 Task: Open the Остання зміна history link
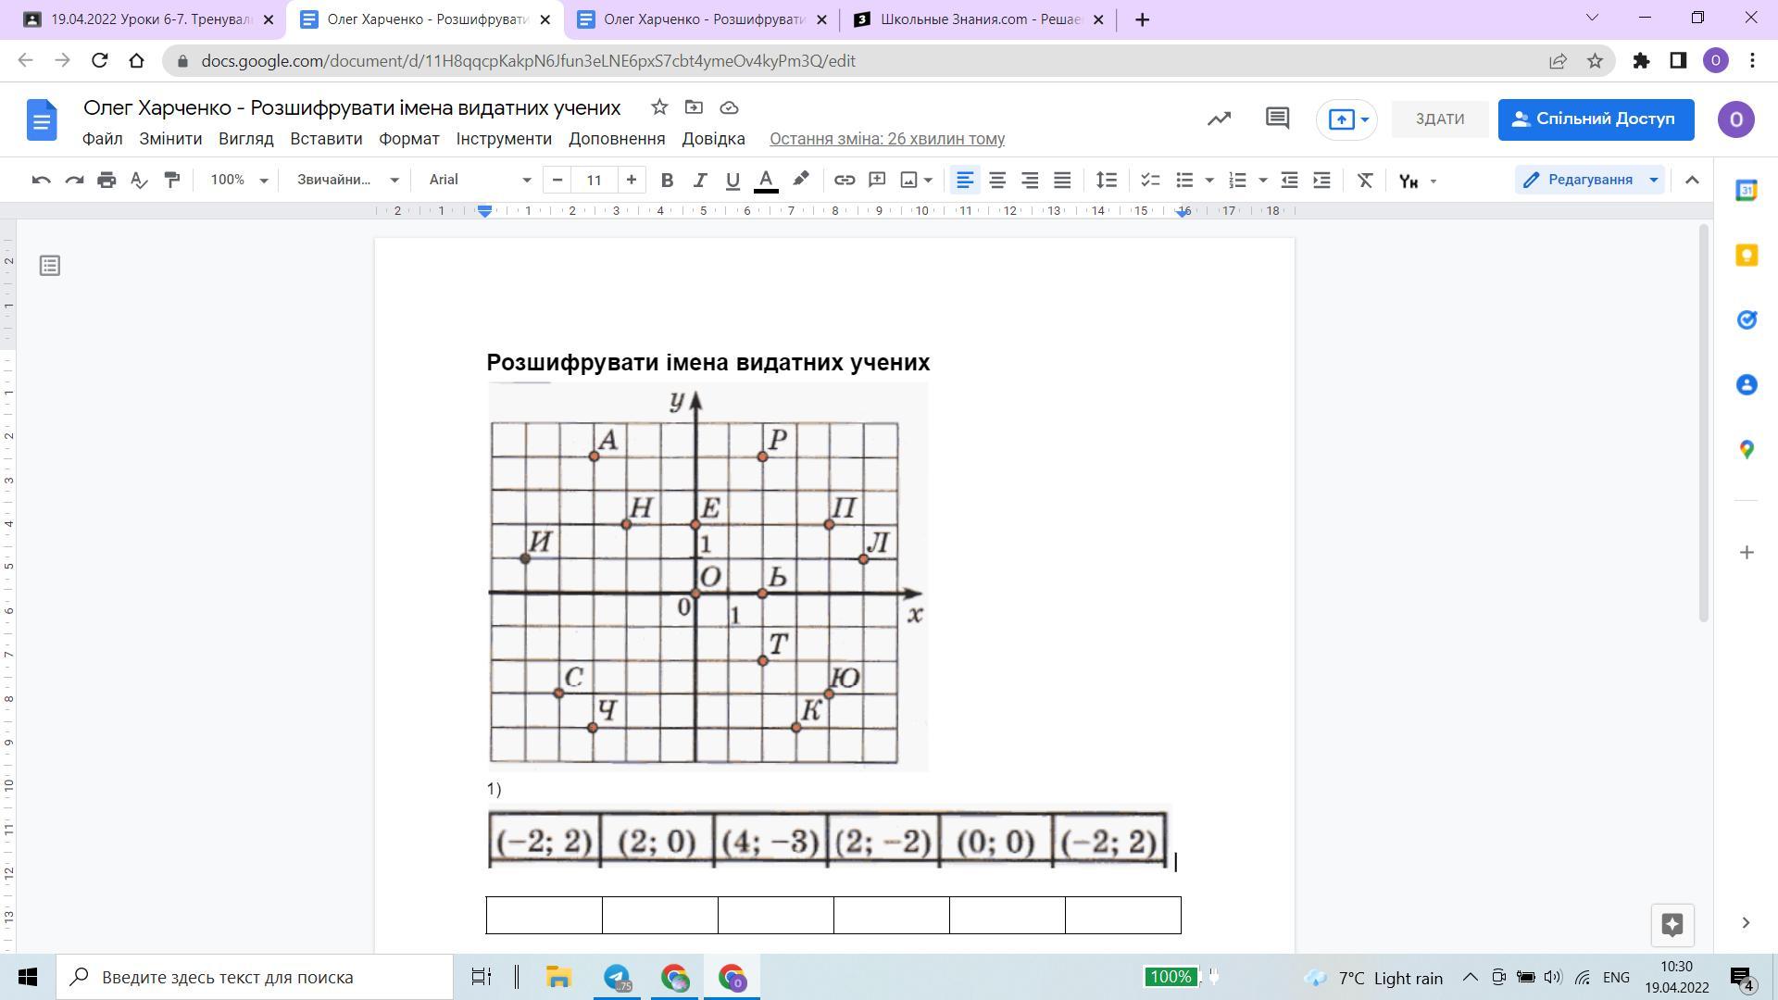[886, 139]
